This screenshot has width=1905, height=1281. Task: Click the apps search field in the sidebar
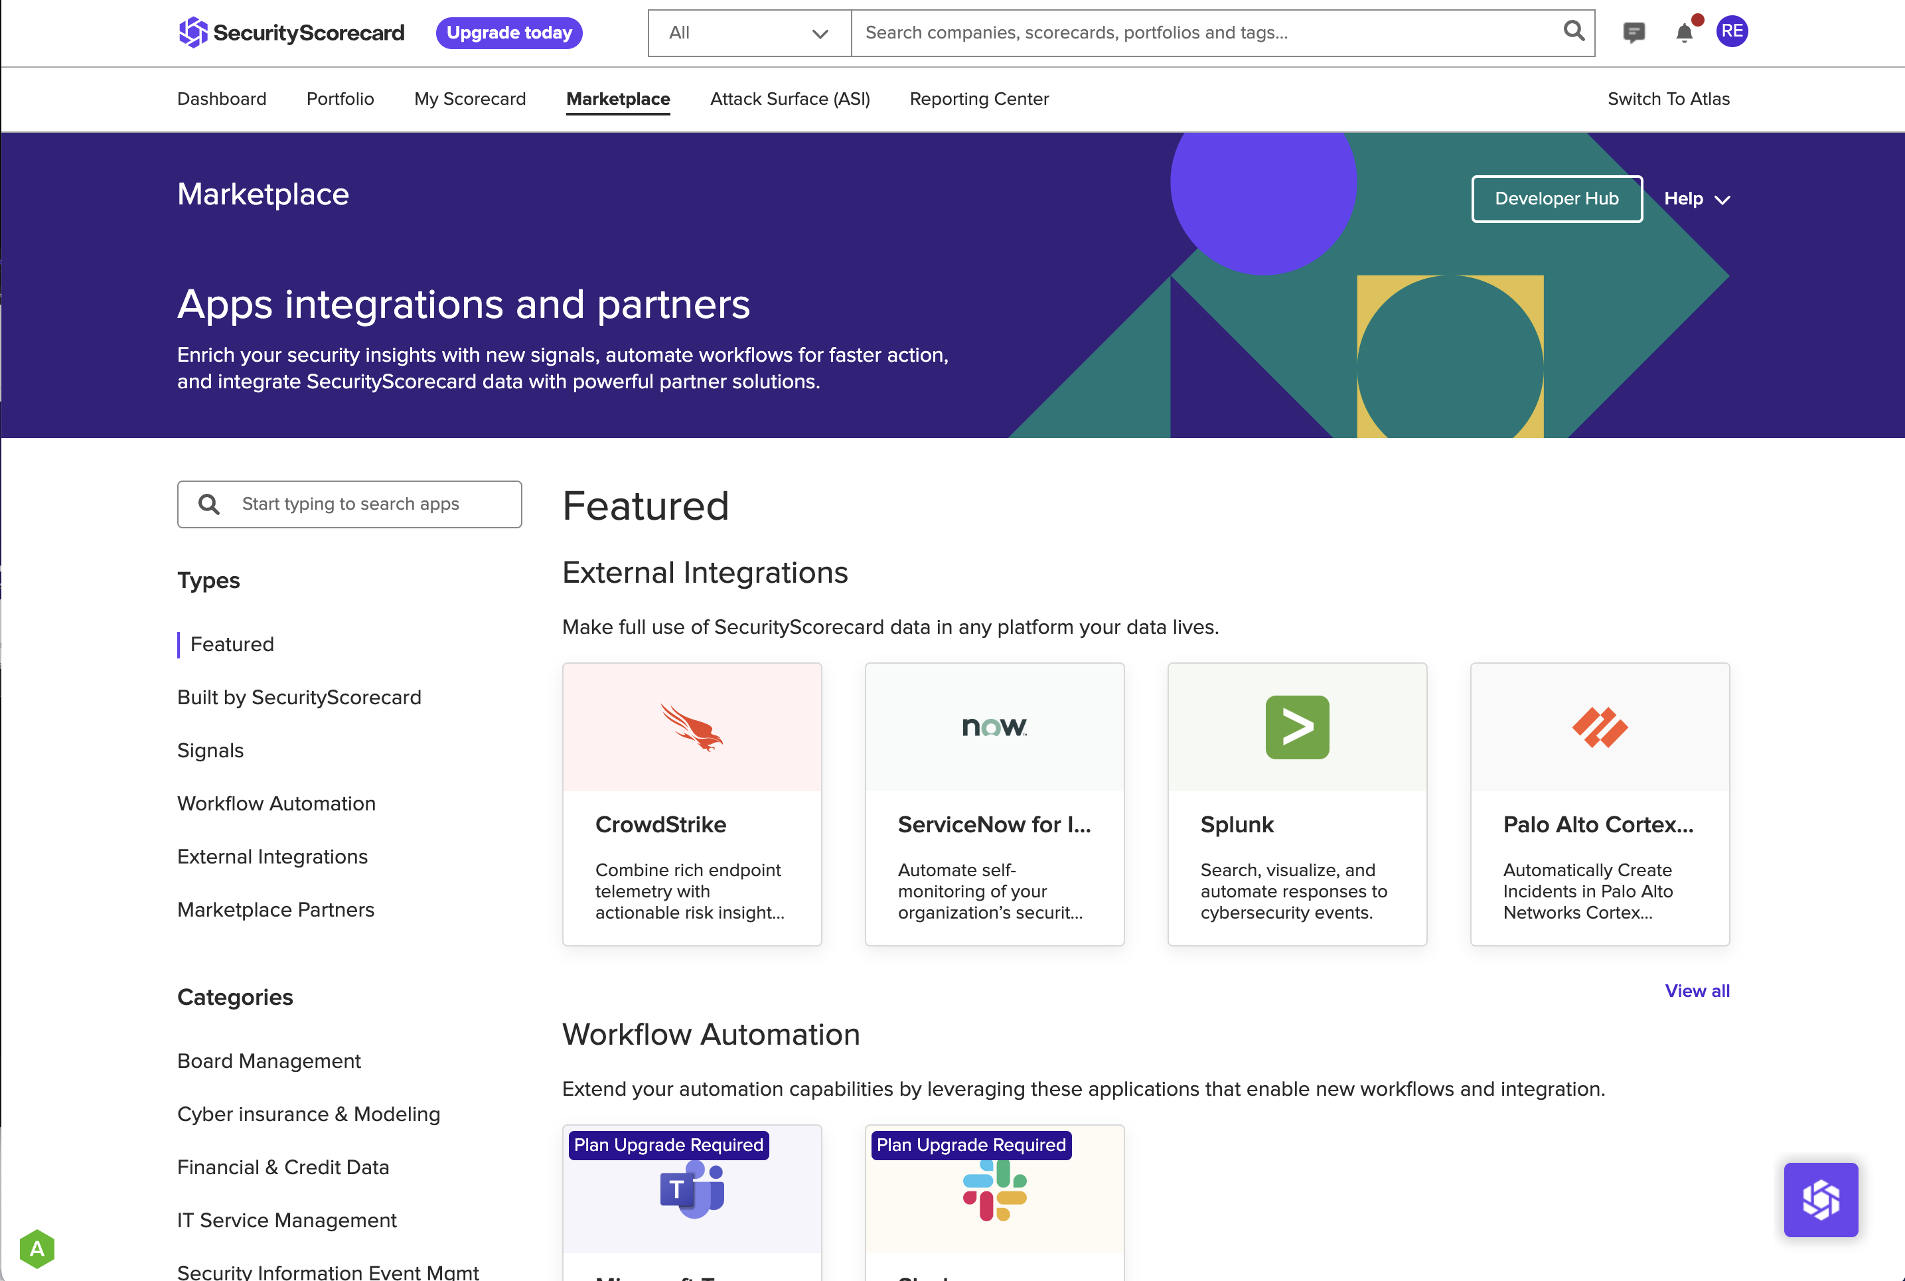tap(349, 504)
